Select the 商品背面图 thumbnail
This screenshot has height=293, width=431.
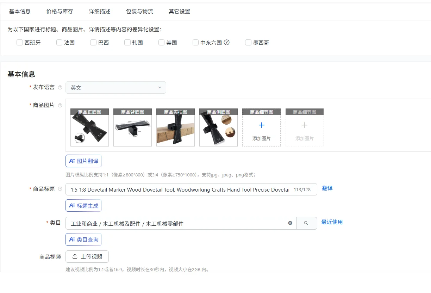pyautogui.click(x=133, y=127)
